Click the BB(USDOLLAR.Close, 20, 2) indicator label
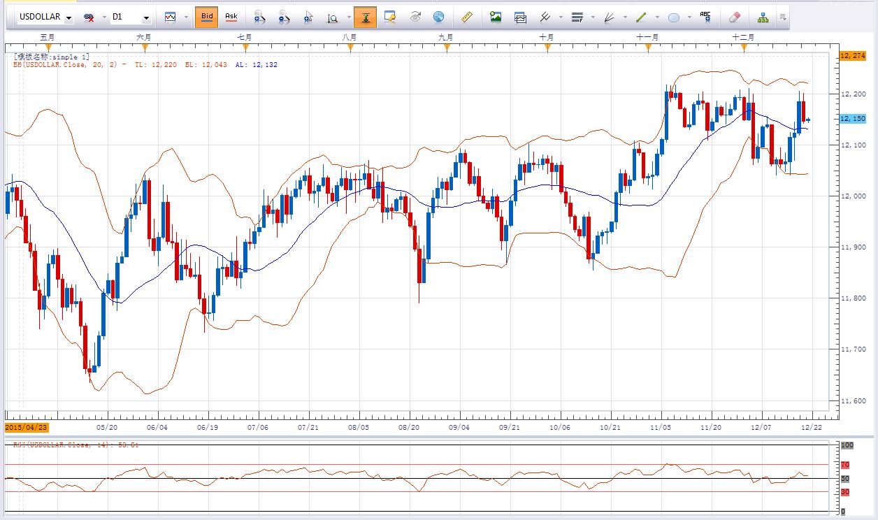This screenshot has width=878, height=520. pyautogui.click(x=66, y=64)
